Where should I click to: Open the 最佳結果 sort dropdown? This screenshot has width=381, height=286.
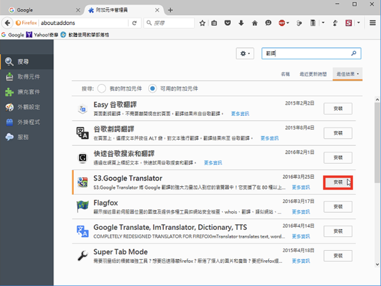click(348, 74)
